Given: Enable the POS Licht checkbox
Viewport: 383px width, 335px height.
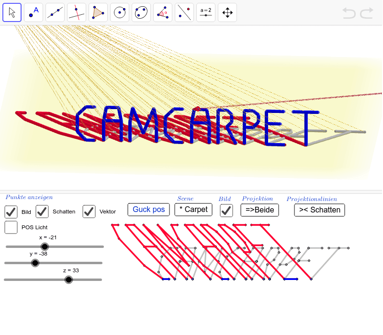Looking at the screenshot, I should click(x=11, y=227).
